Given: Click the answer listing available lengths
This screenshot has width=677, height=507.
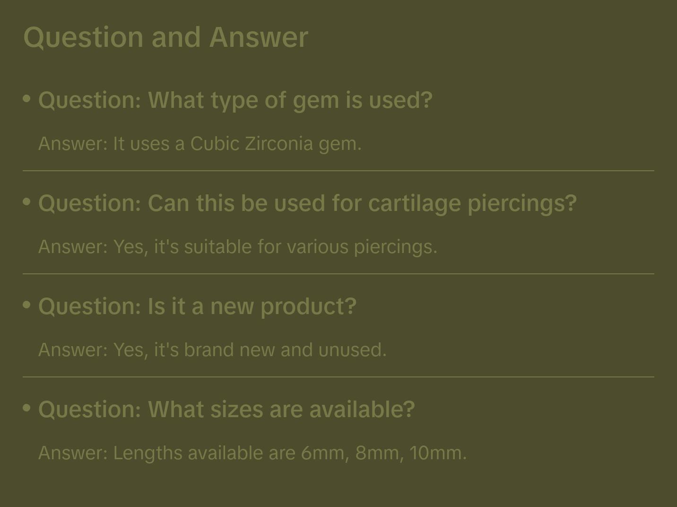Looking at the screenshot, I should [252, 453].
